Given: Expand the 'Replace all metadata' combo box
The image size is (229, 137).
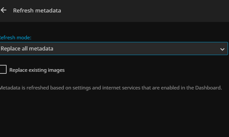Looking at the screenshot, I should 114,49.
